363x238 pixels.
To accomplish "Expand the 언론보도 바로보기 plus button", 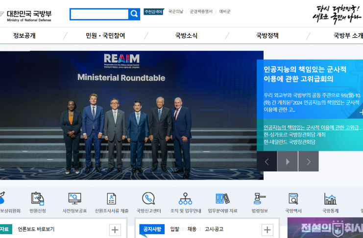I will point(115,230).
